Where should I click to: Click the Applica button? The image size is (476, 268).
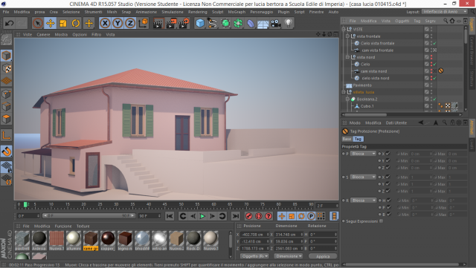coord(323,256)
